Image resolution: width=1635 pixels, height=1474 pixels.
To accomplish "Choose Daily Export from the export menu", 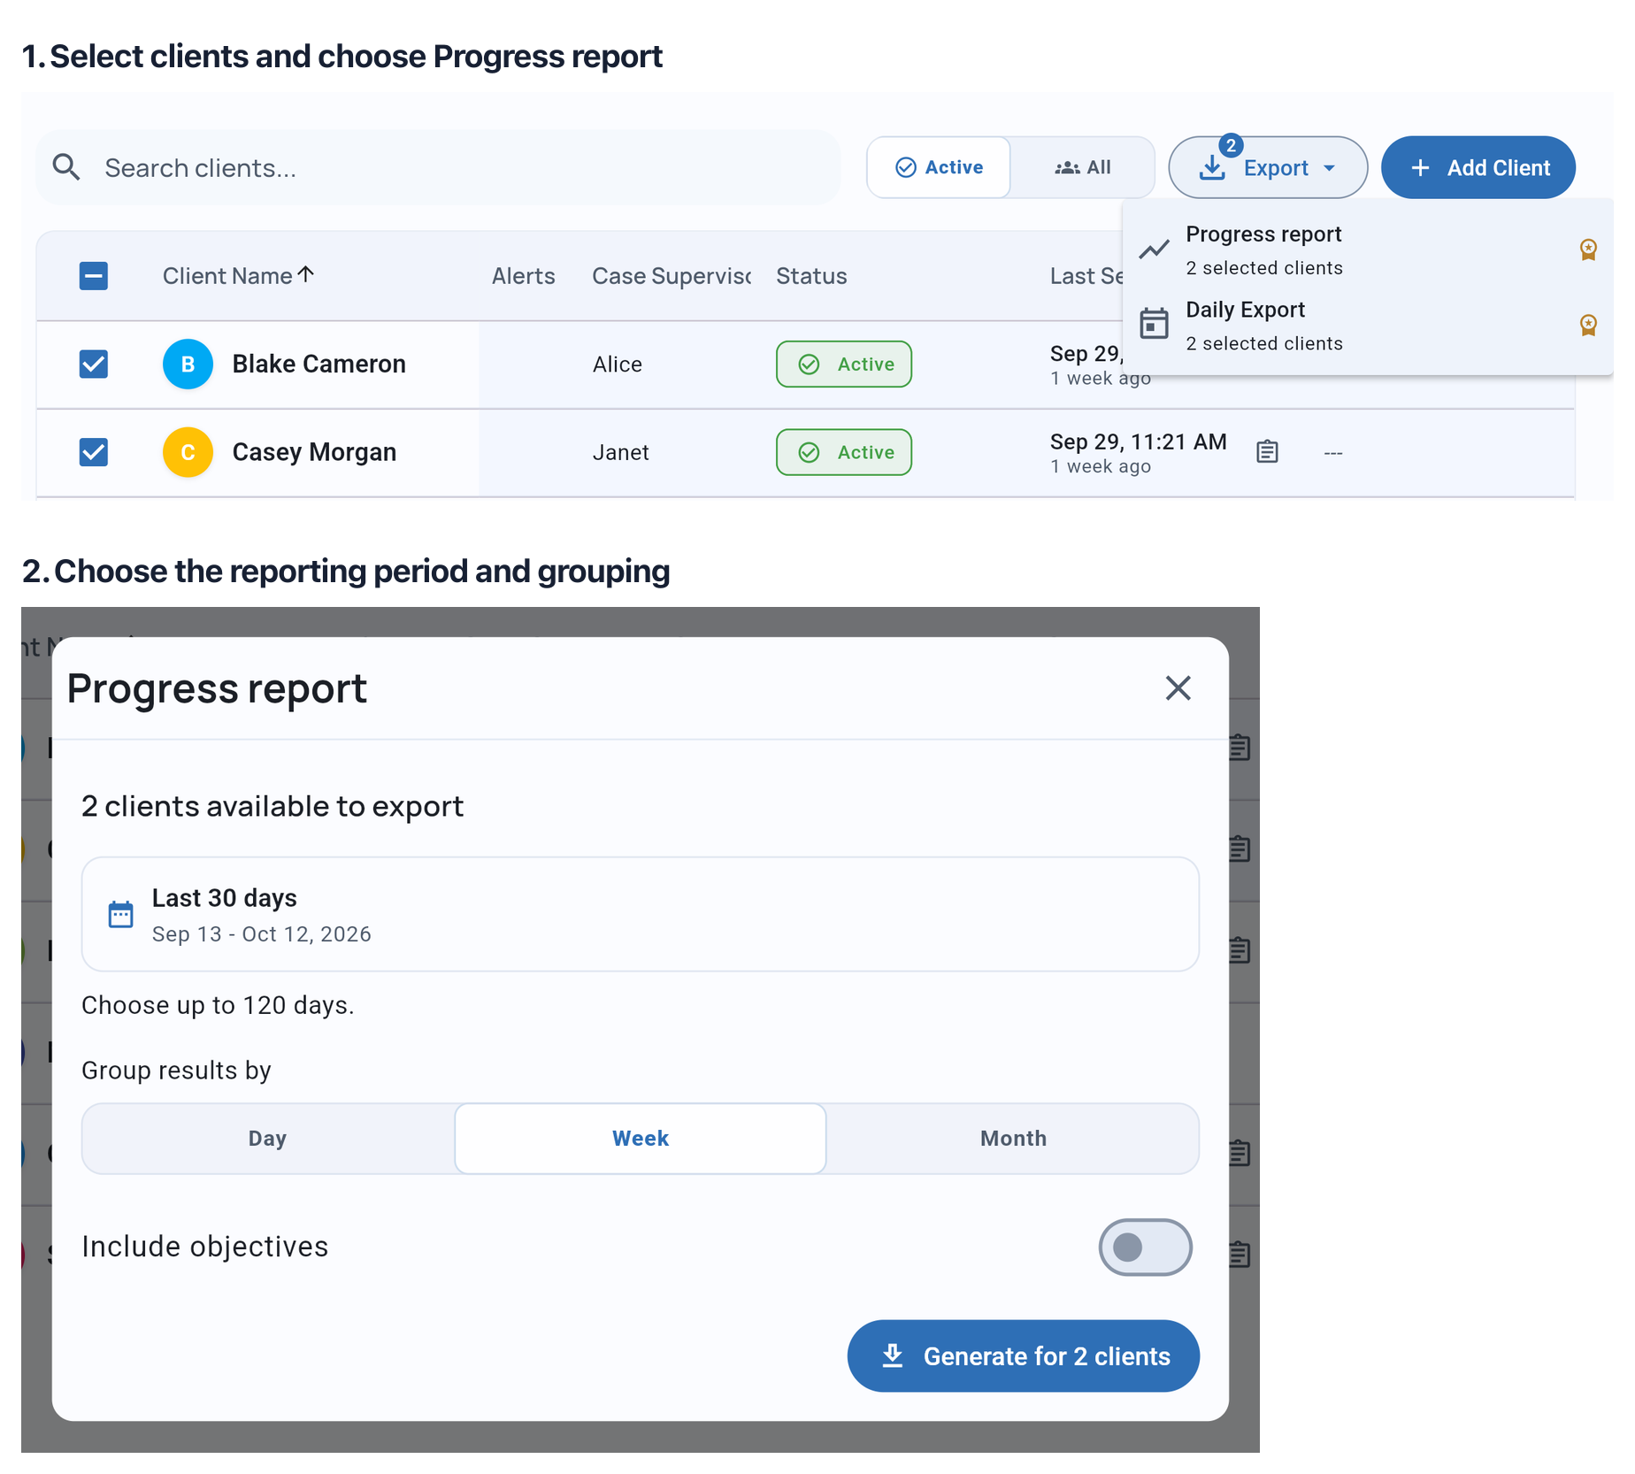I will tap(1368, 326).
